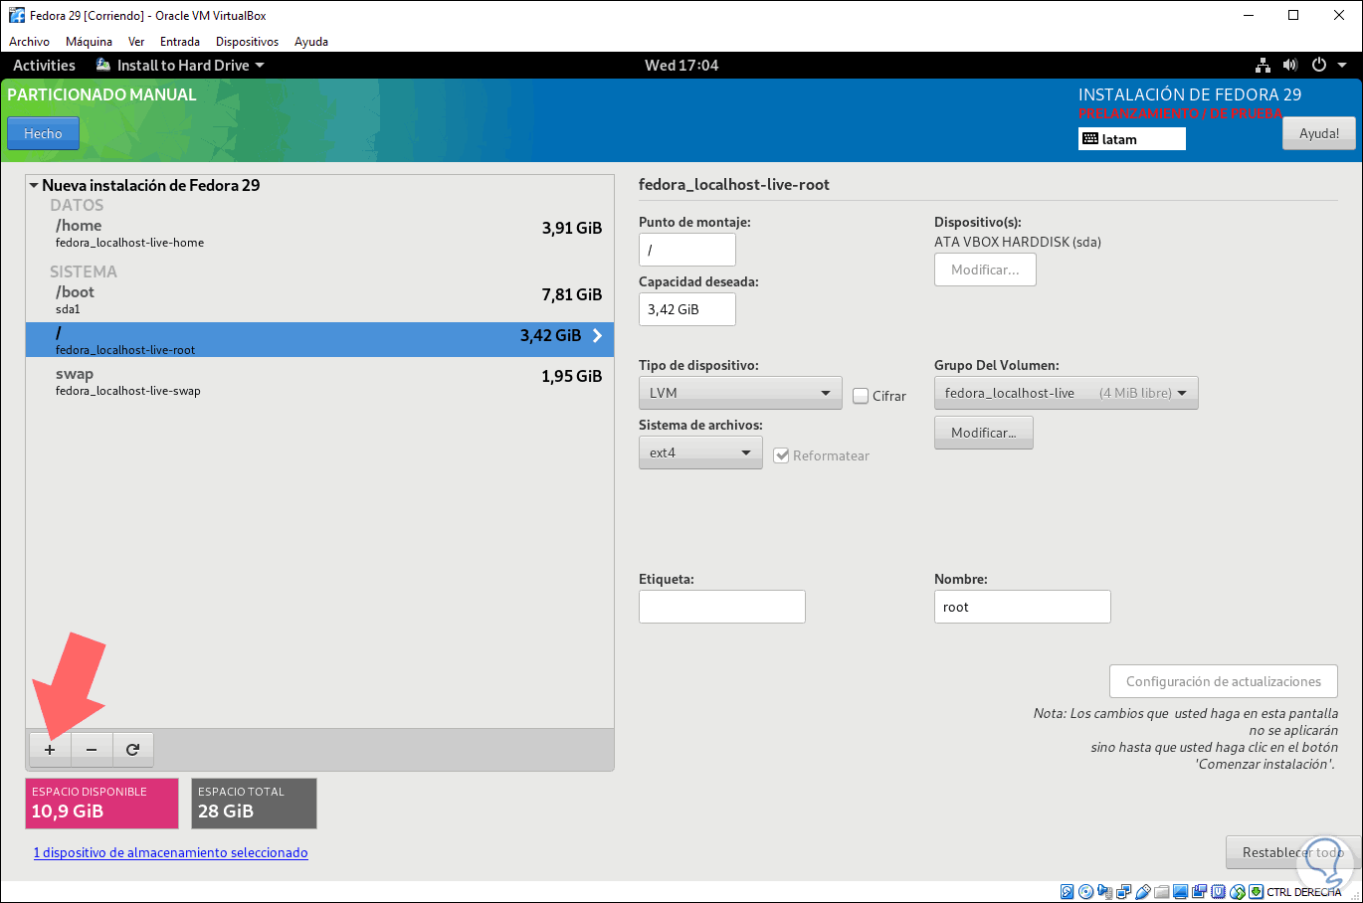Screen dimensions: 1363x903
Task: Click the ESPACIO TOTAL 28 GiB box
Action: click(x=254, y=804)
